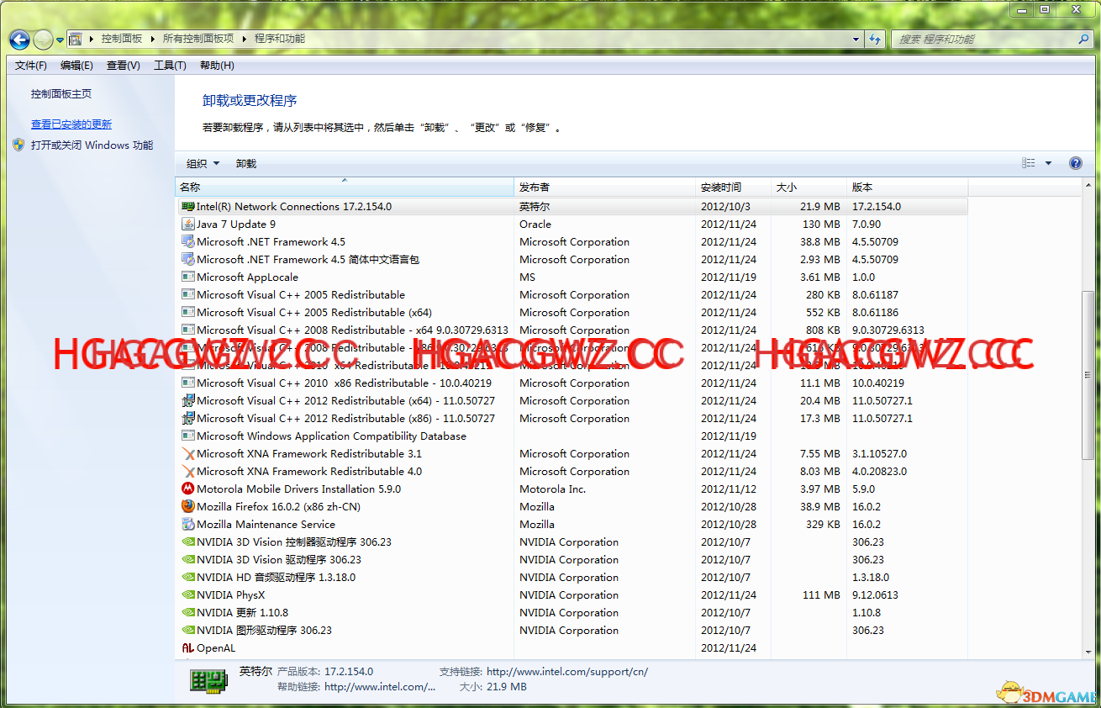Click the blue Help question mark icon
This screenshot has width=1101, height=708.
(1076, 163)
